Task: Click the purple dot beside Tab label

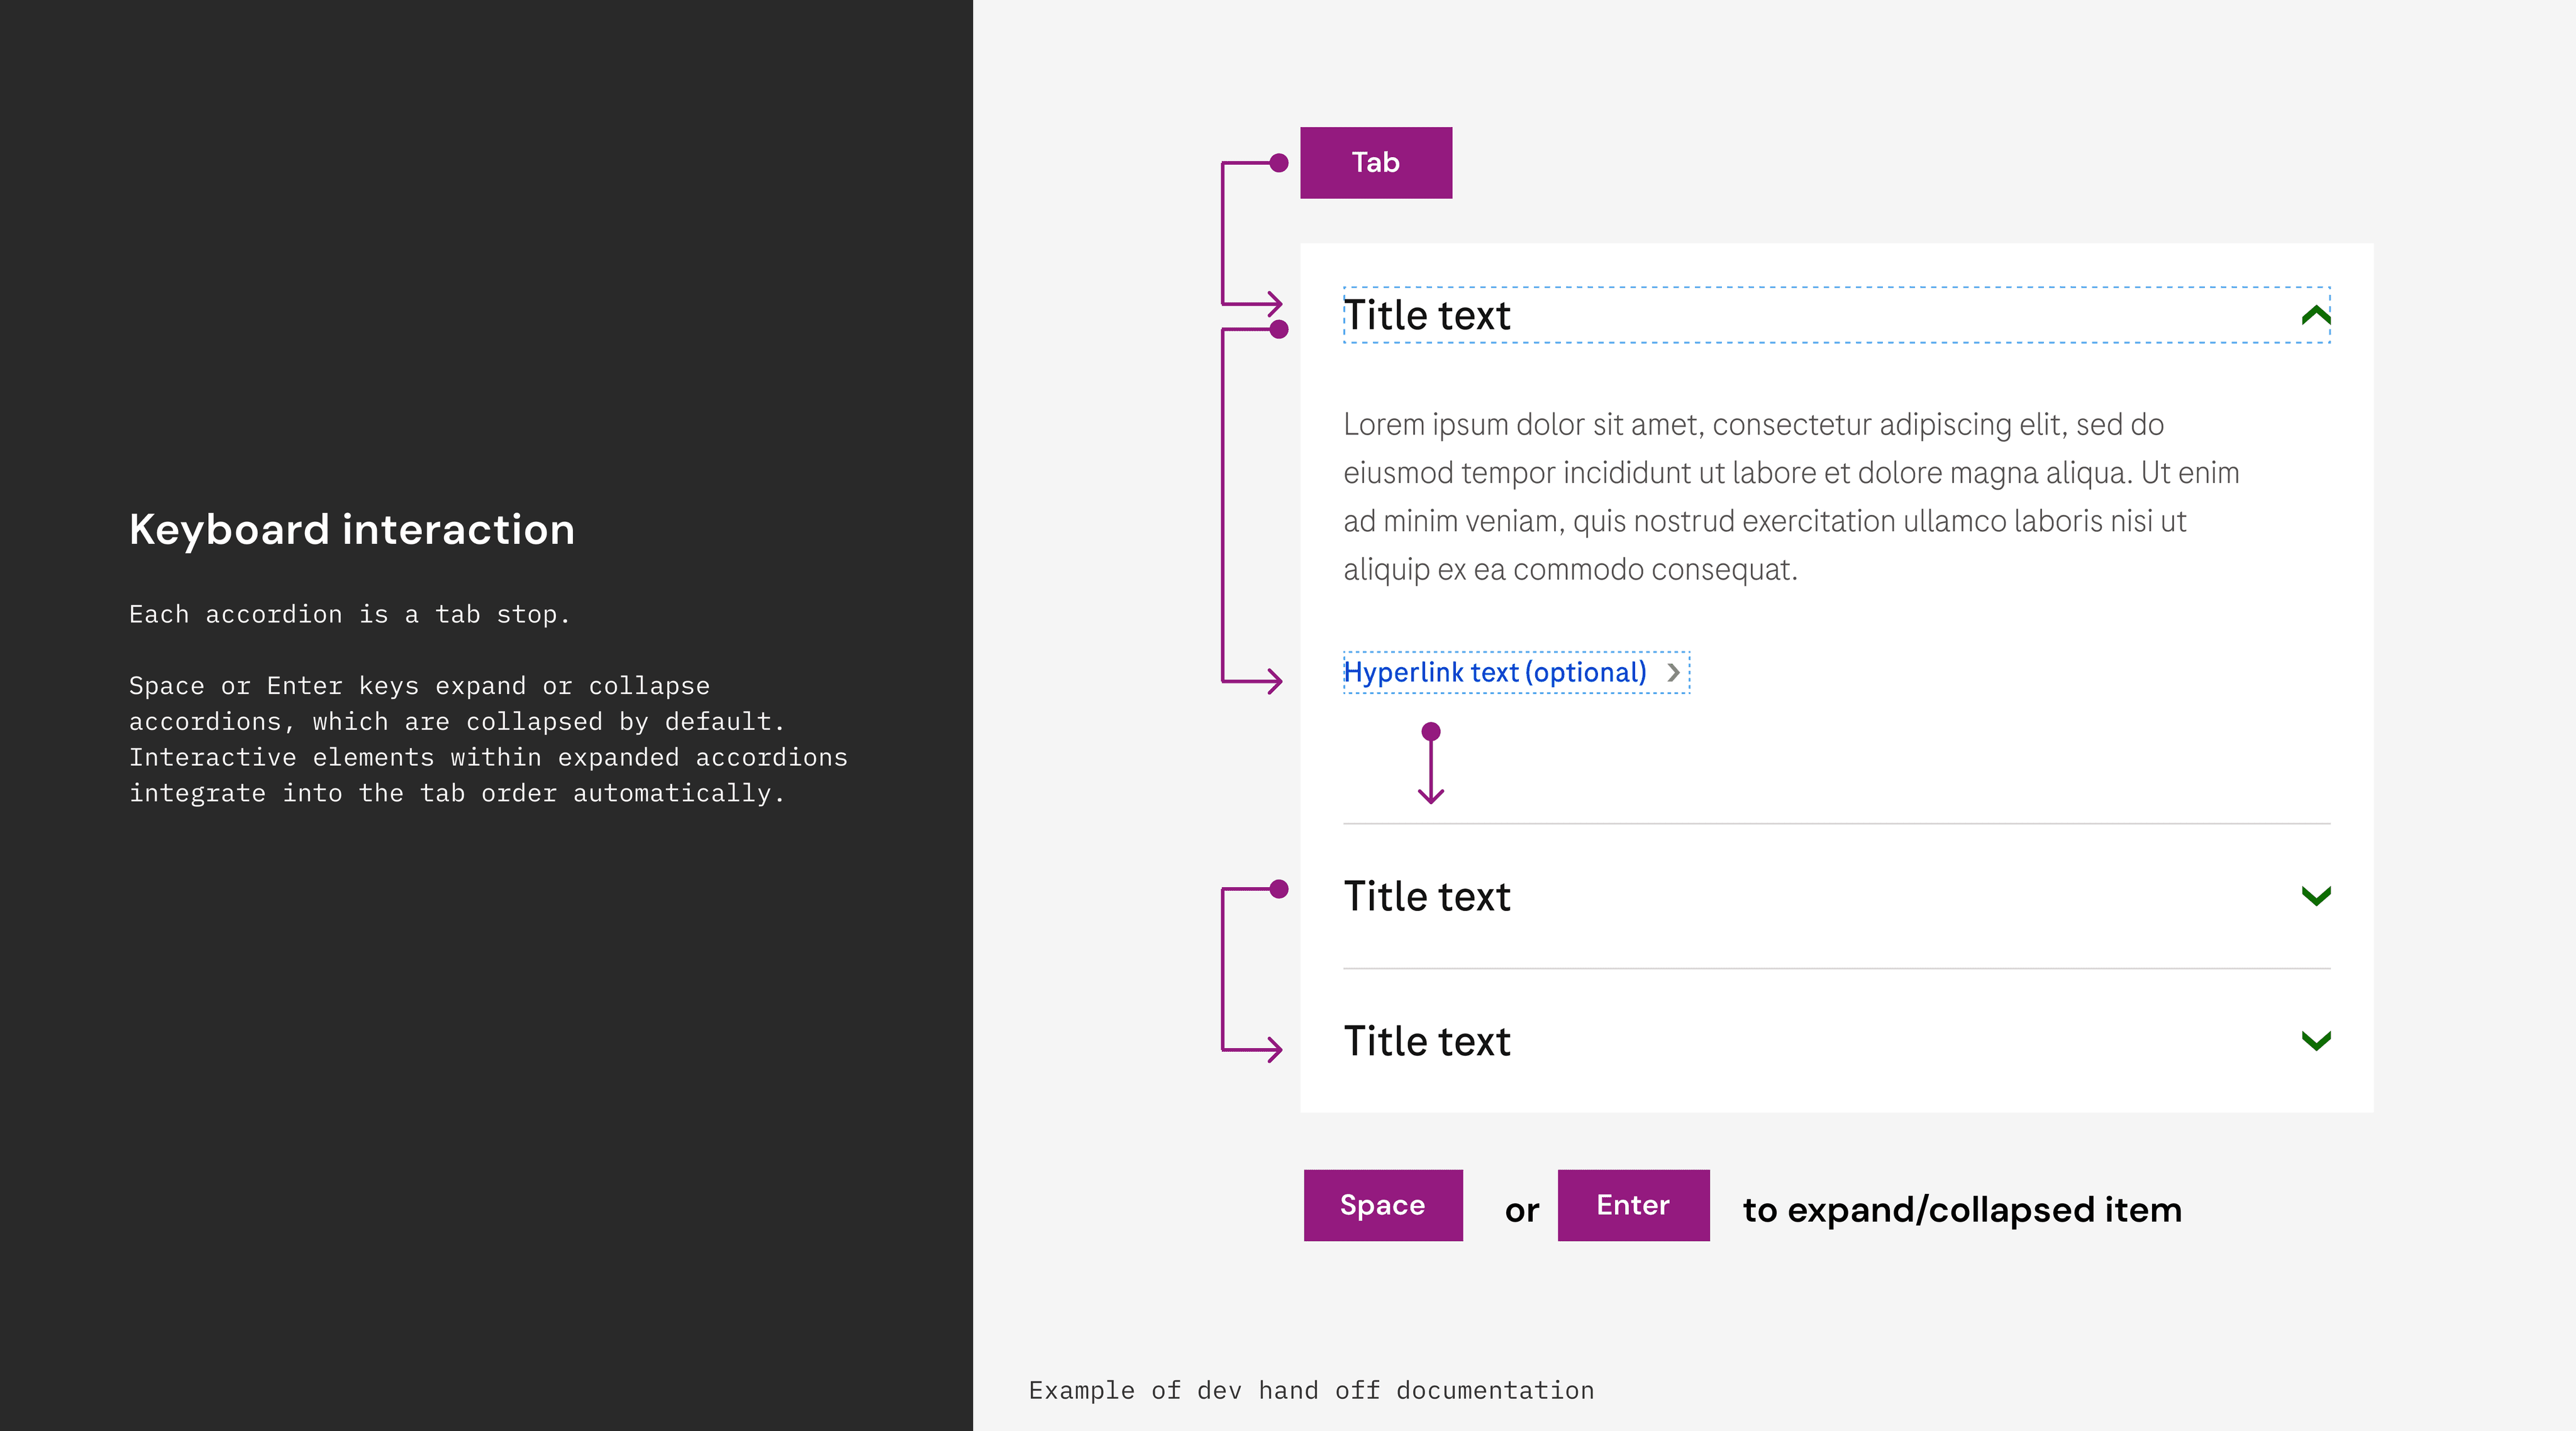Action: tap(1278, 163)
